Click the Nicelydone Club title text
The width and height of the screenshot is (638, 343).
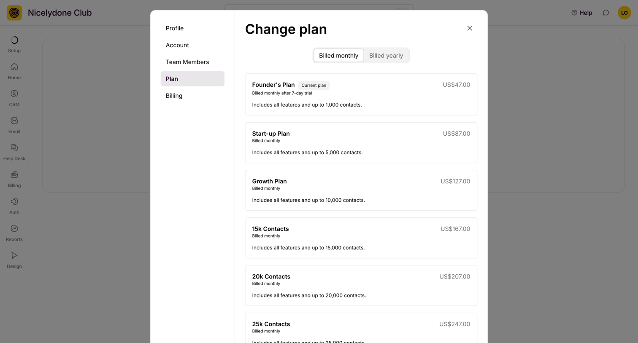pos(59,13)
